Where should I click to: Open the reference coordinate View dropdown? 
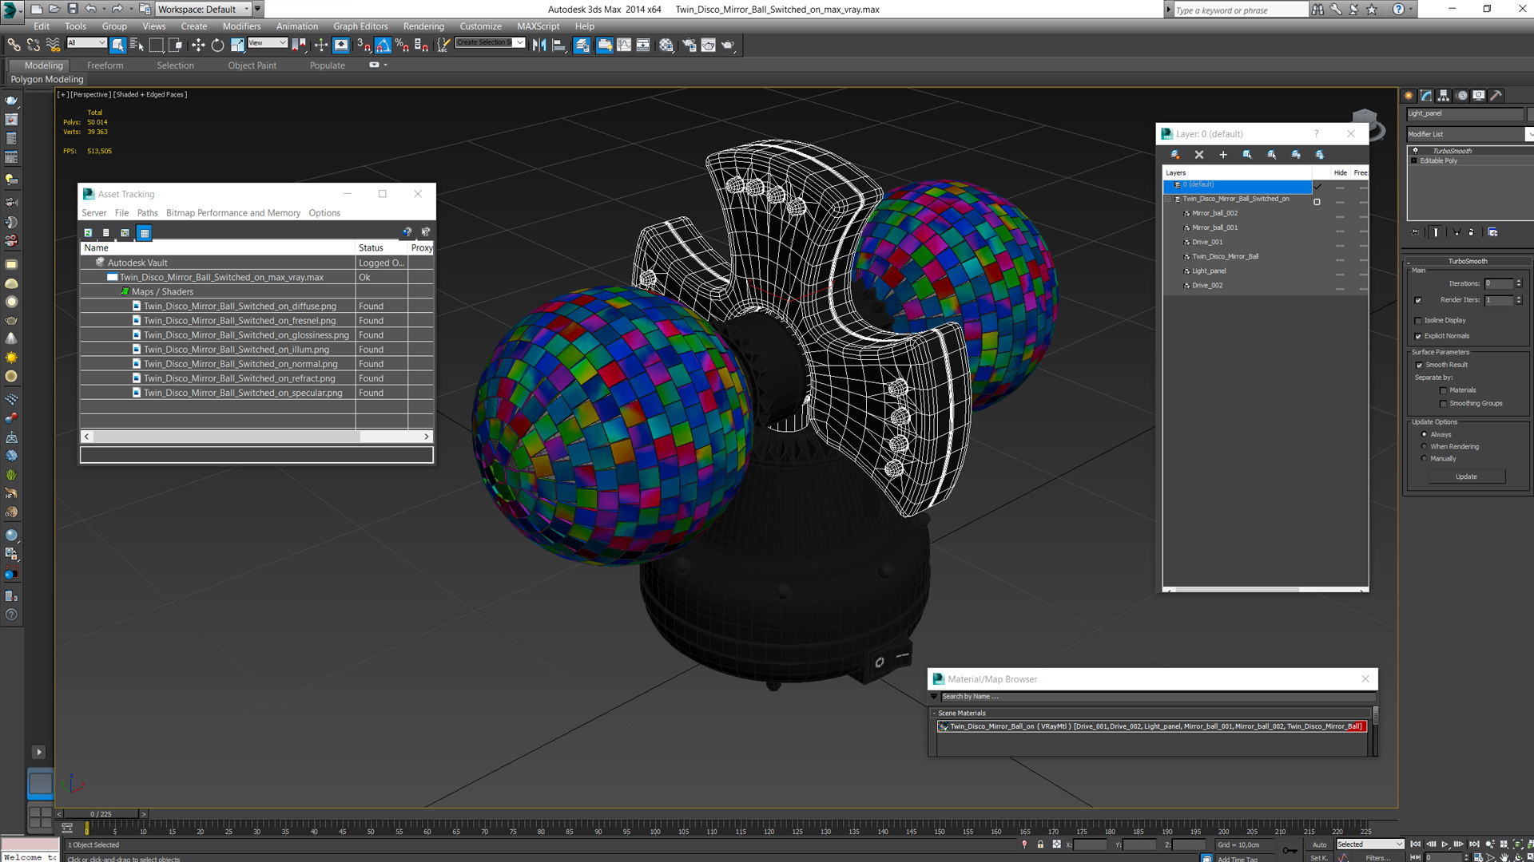tap(268, 43)
